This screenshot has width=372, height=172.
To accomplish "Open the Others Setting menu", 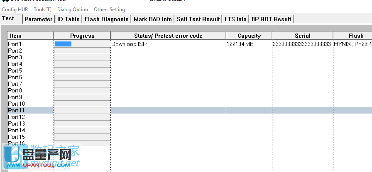I will pyautogui.click(x=109, y=10).
